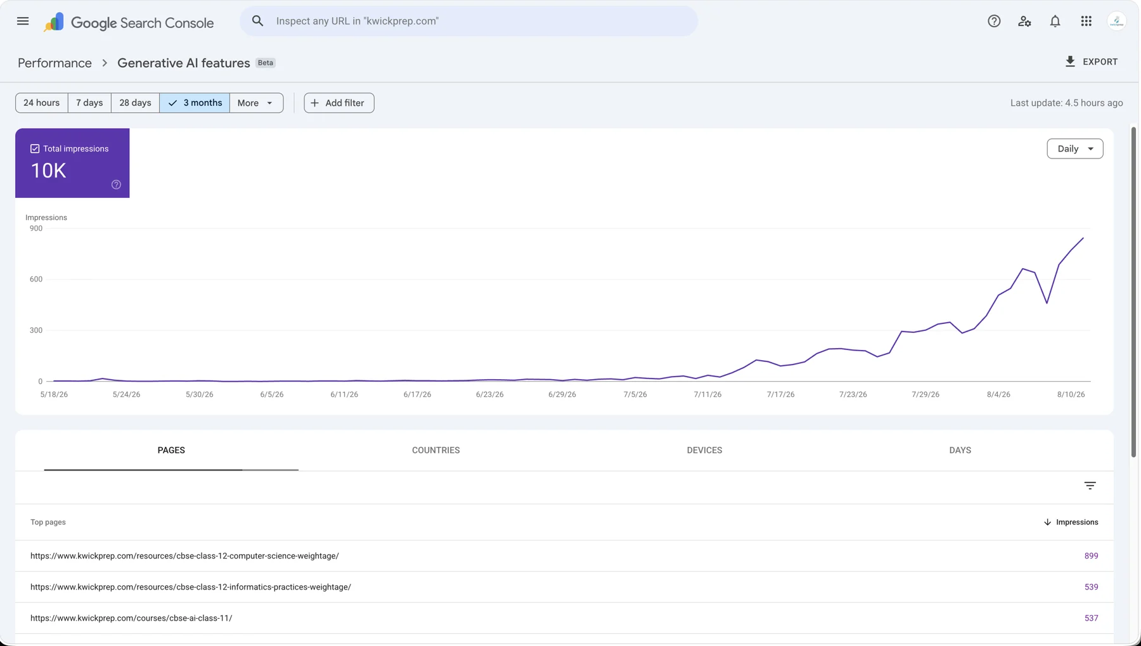Select the 24 hours date range
Image resolution: width=1141 pixels, height=646 pixels.
coord(41,103)
